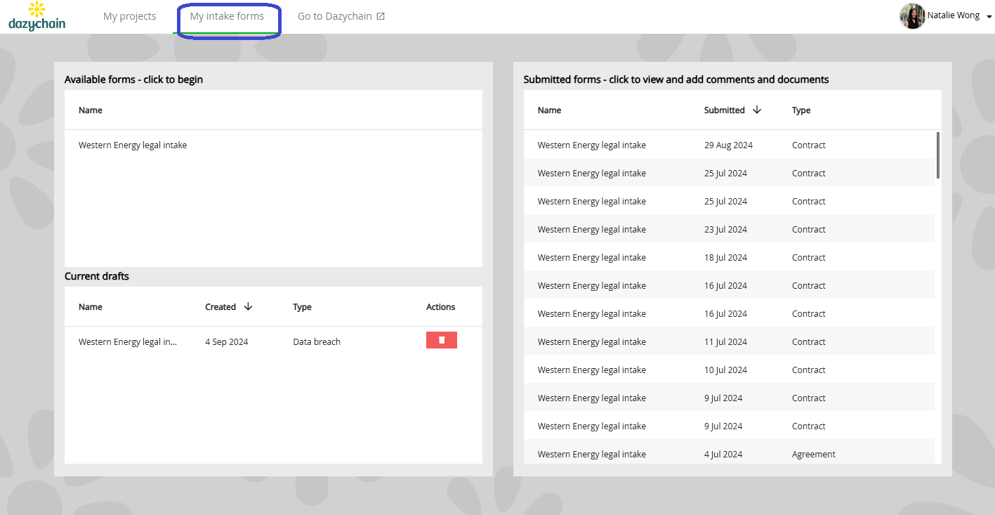The width and height of the screenshot is (995, 515).
Task: Select the My intake forms tab
Action: [227, 16]
